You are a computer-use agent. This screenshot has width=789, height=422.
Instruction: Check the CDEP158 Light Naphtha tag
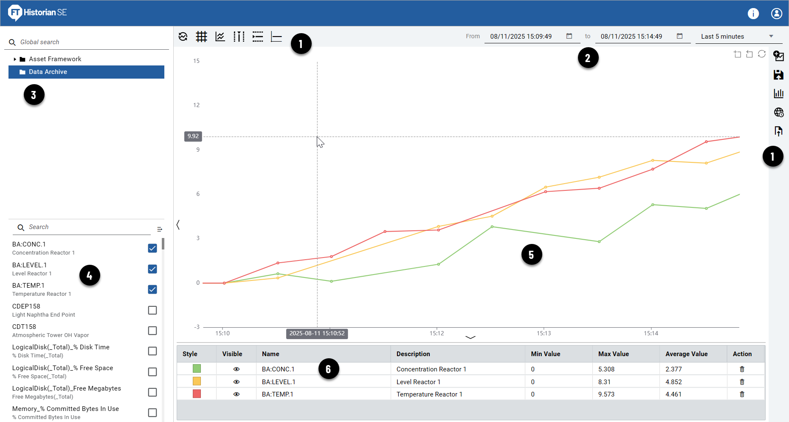[x=152, y=310]
